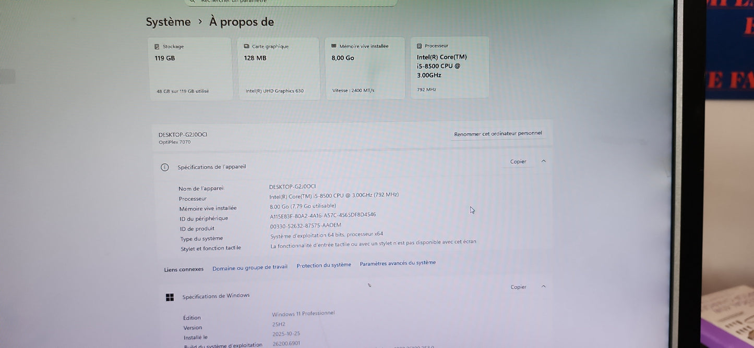Select the À propos de breadcrumb
Viewport: 754px width, 348px height.
(x=242, y=21)
